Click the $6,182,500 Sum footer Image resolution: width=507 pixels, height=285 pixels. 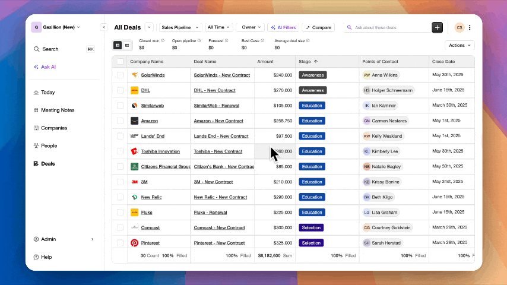point(275,255)
